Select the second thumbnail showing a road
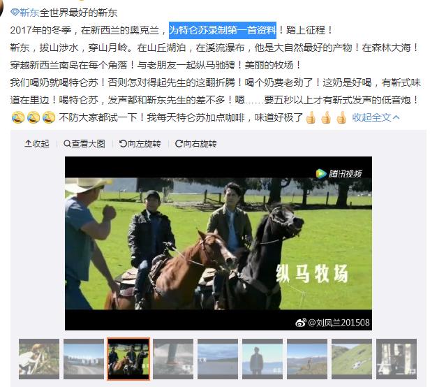This screenshot has width=430, height=387. pos(84,359)
